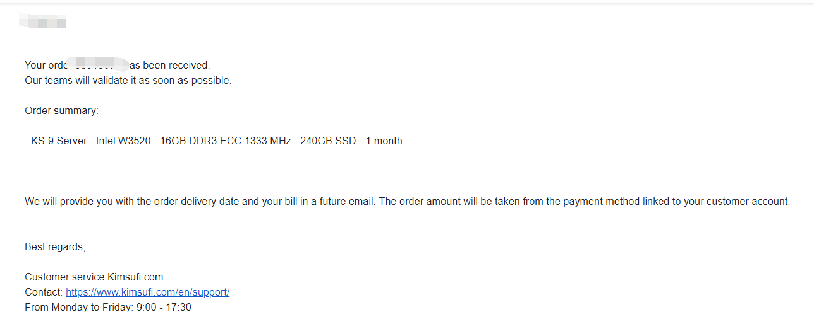The height and width of the screenshot is (312, 814).
Task: Click the "From Monday to Friday" hours line
Action: click(107, 307)
